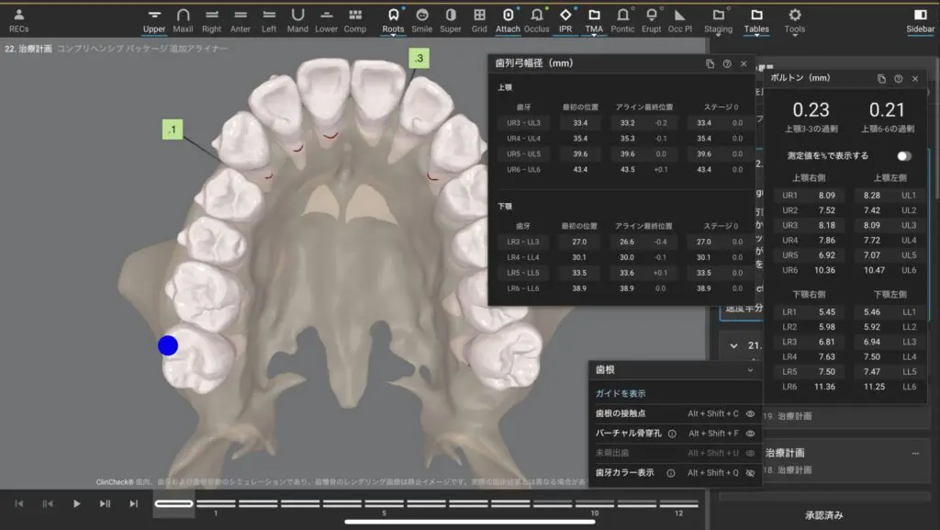Expand the chevron beside plan 21

733,345
